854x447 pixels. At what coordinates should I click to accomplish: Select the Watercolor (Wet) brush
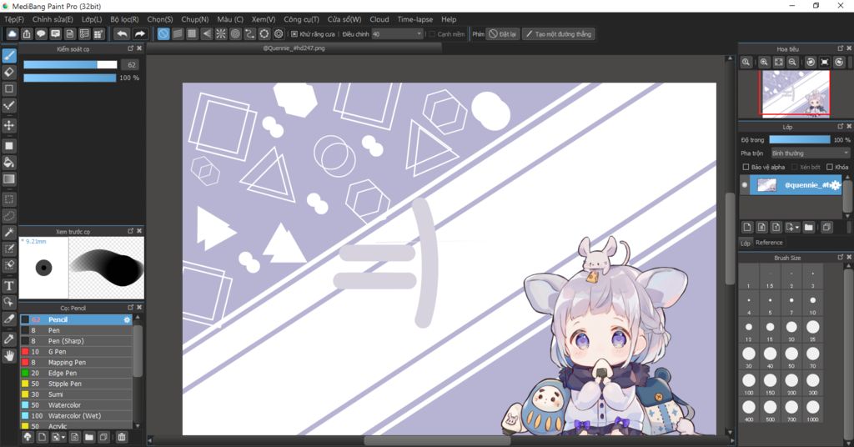[76, 416]
